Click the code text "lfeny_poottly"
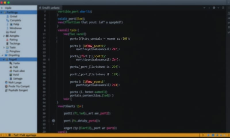This screenshot has height=138, width=230. coord(95,46)
